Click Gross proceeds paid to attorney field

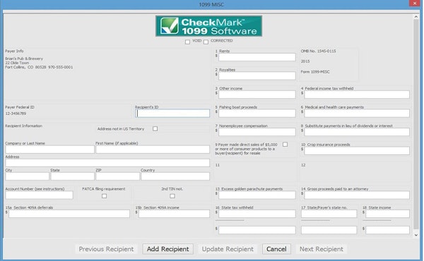point(357,195)
